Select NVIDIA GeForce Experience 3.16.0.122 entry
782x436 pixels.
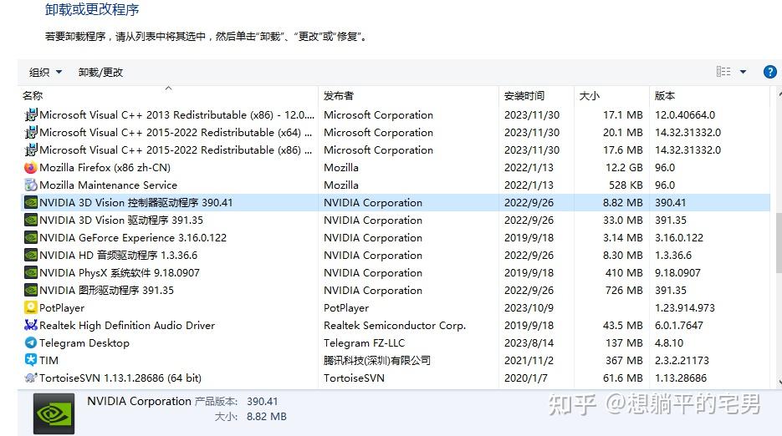(x=133, y=238)
